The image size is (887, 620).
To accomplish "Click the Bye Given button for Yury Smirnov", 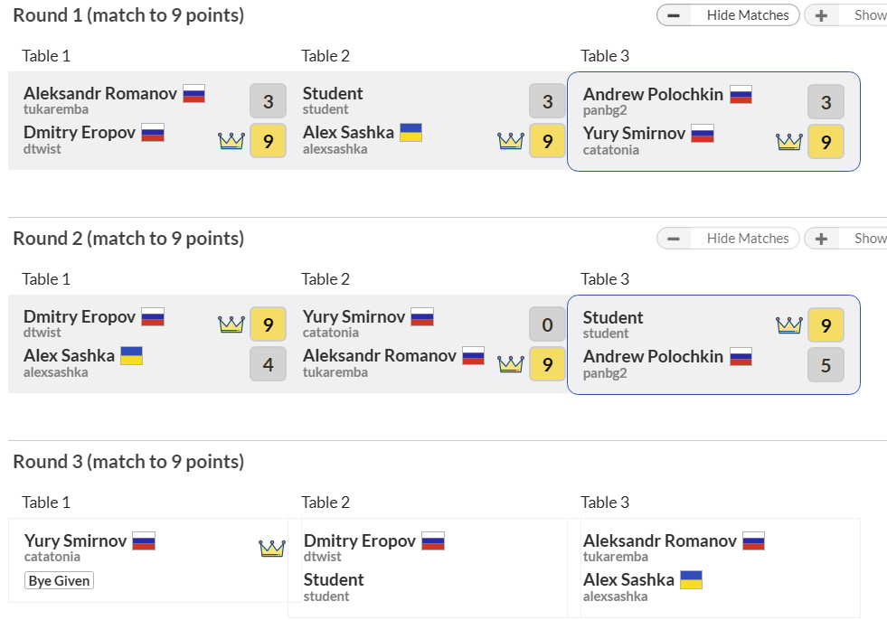I will (59, 581).
